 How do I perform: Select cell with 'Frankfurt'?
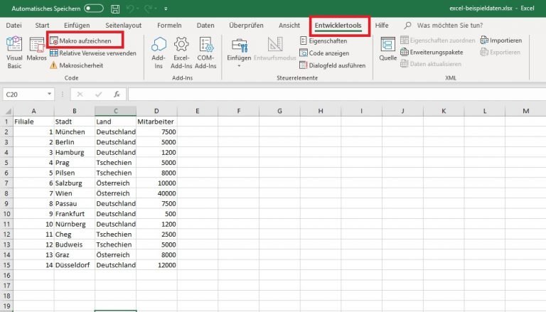click(x=75, y=214)
